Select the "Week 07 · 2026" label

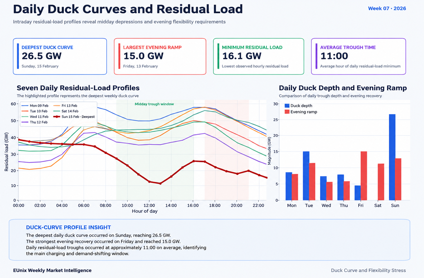click(x=387, y=8)
